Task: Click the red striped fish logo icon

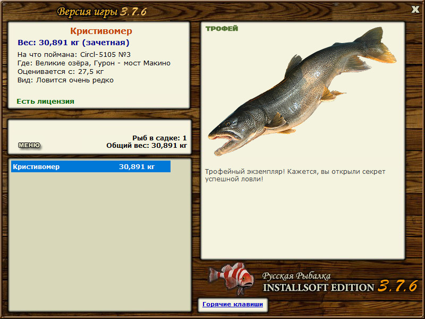Action: (231, 278)
